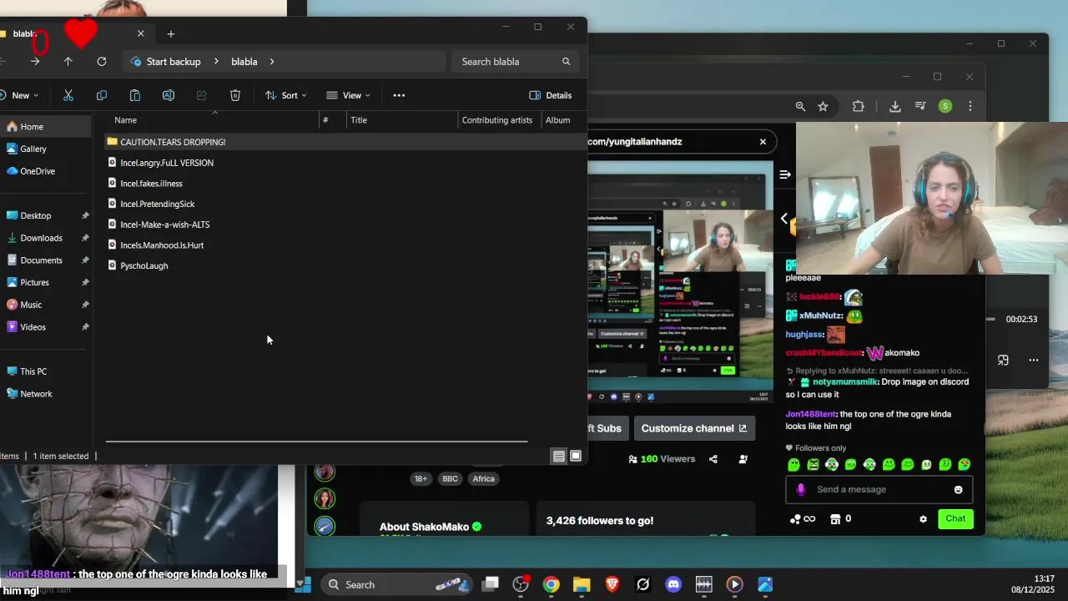
Task: Open Chrome extensions puzzle icon
Action: tap(859, 106)
